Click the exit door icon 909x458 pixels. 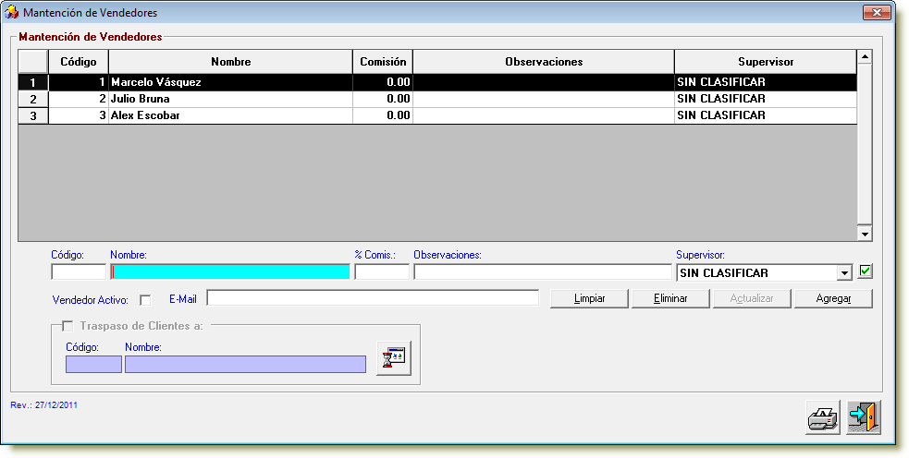(863, 416)
